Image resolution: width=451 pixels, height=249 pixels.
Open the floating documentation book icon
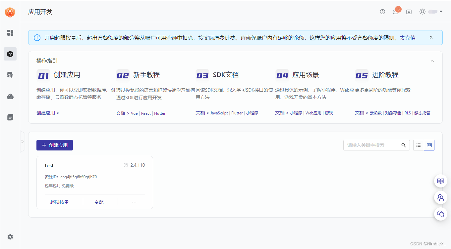441,181
